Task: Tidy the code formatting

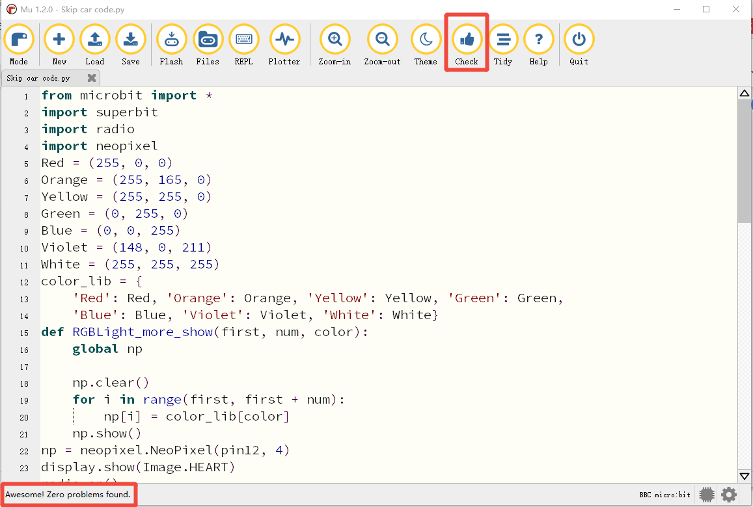Action: 503,45
